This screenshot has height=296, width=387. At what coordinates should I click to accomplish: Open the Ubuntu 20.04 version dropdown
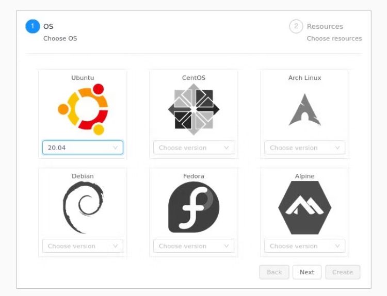pos(83,147)
